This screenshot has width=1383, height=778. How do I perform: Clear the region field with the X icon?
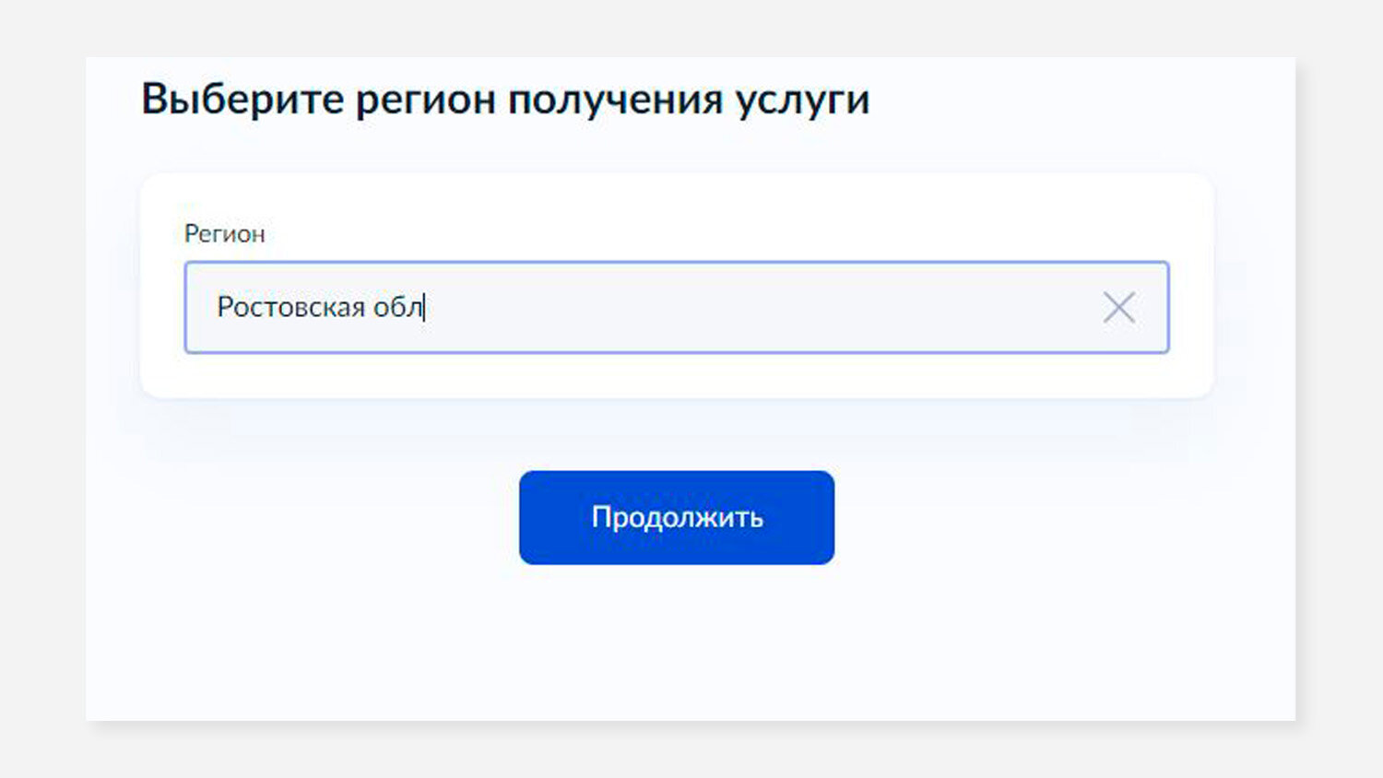(x=1118, y=307)
